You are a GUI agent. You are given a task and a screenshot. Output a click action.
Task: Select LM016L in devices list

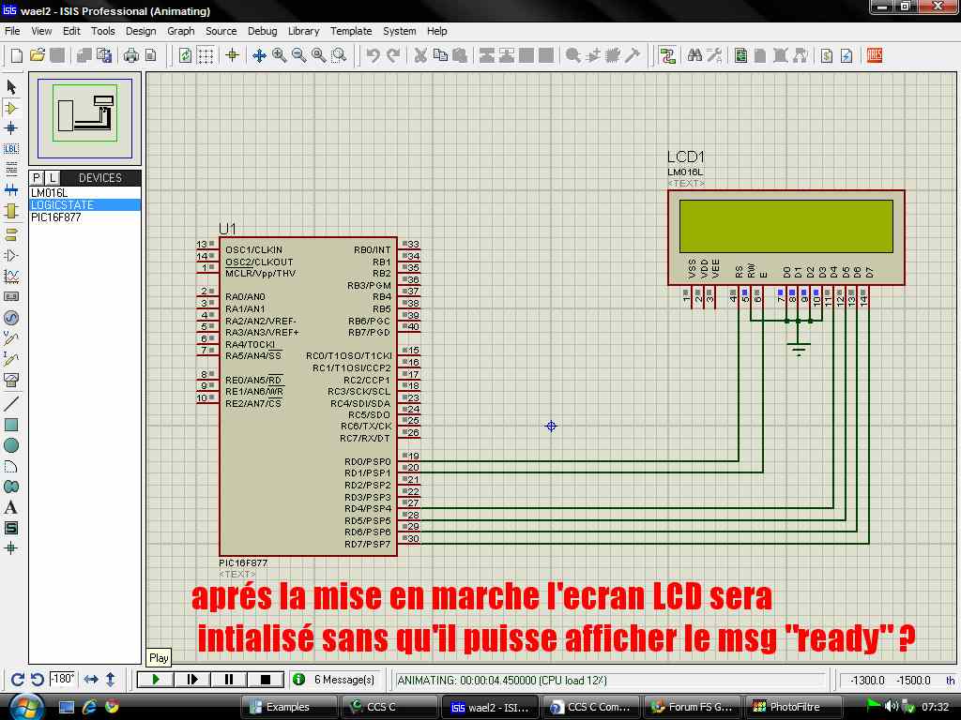point(85,193)
